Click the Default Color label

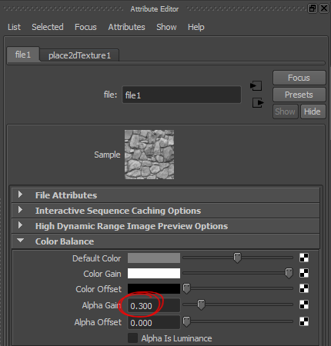tap(97, 258)
